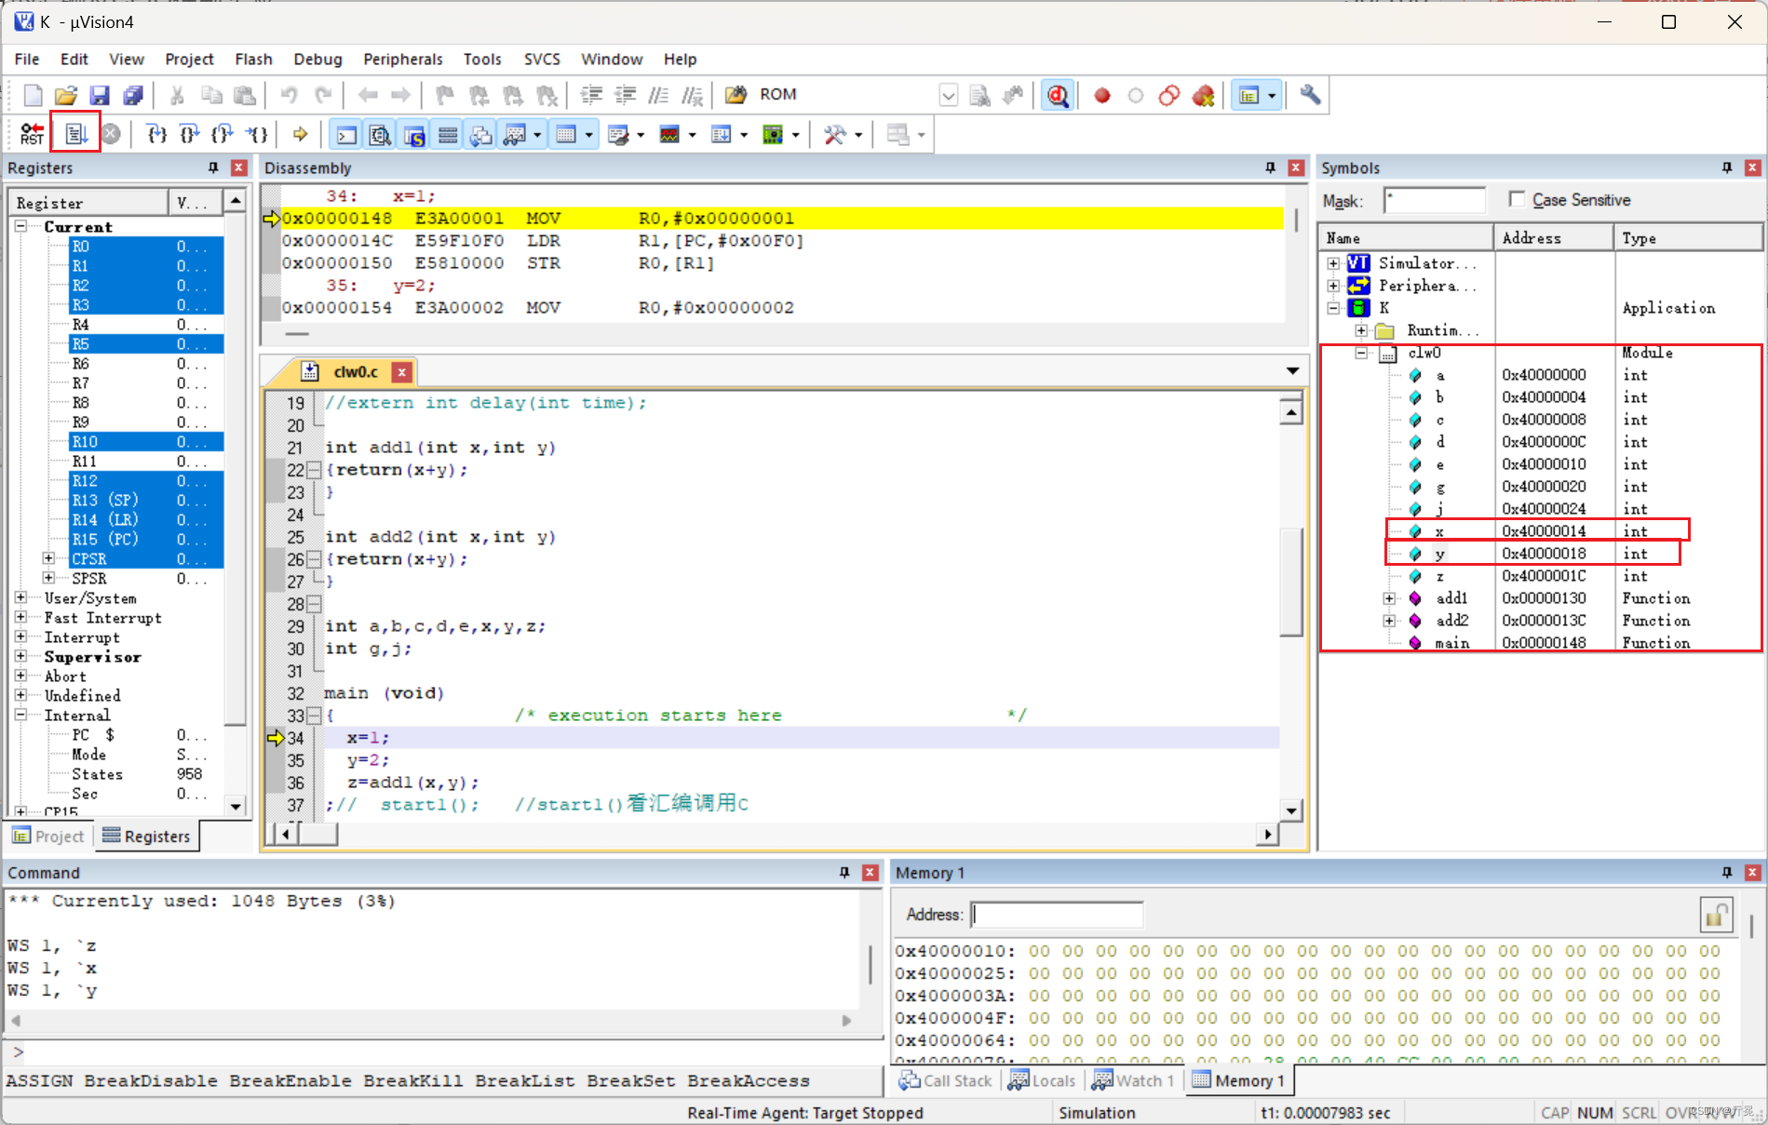The image size is (1768, 1125).
Task: Close the Command panel
Action: [871, 873]
